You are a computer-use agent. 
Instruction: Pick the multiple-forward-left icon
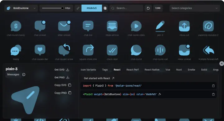click(208, 50)
